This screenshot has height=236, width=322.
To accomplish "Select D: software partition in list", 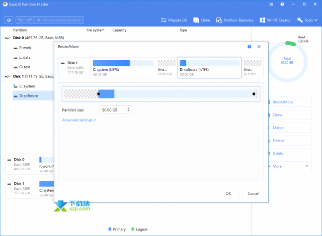I will click(x=33, y=96).
